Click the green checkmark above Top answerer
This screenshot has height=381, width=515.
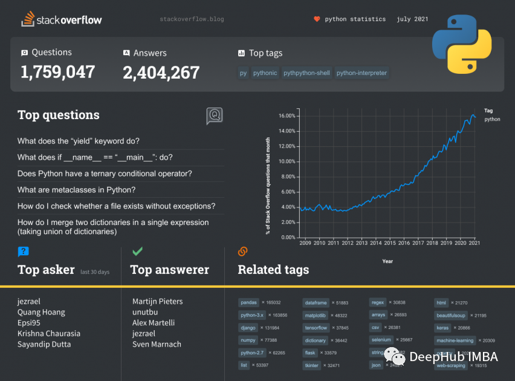click(136, 250)
